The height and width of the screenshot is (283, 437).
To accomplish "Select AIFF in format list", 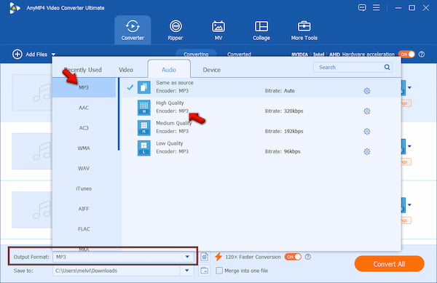I will point(84,209).
